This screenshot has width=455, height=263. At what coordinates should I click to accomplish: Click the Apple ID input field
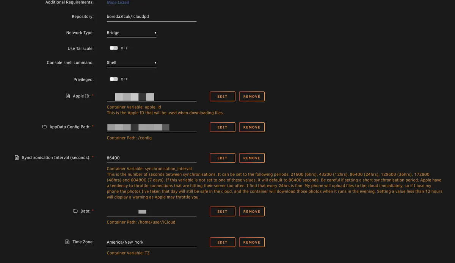pos(152,96)
